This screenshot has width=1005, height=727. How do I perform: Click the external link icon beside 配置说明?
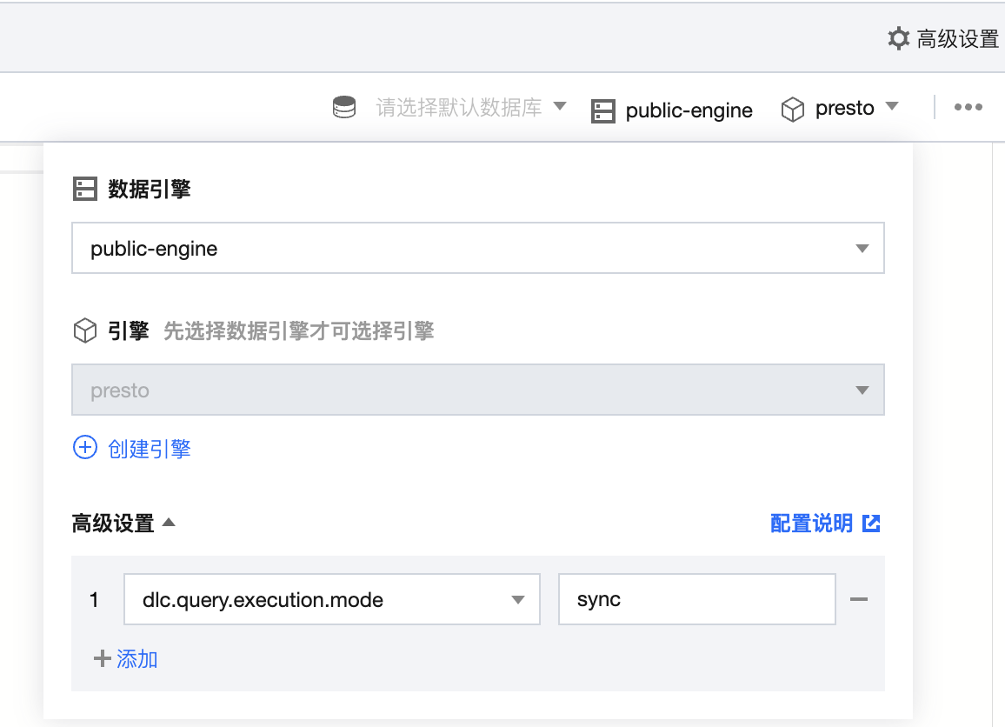click(x=871, y=524)
